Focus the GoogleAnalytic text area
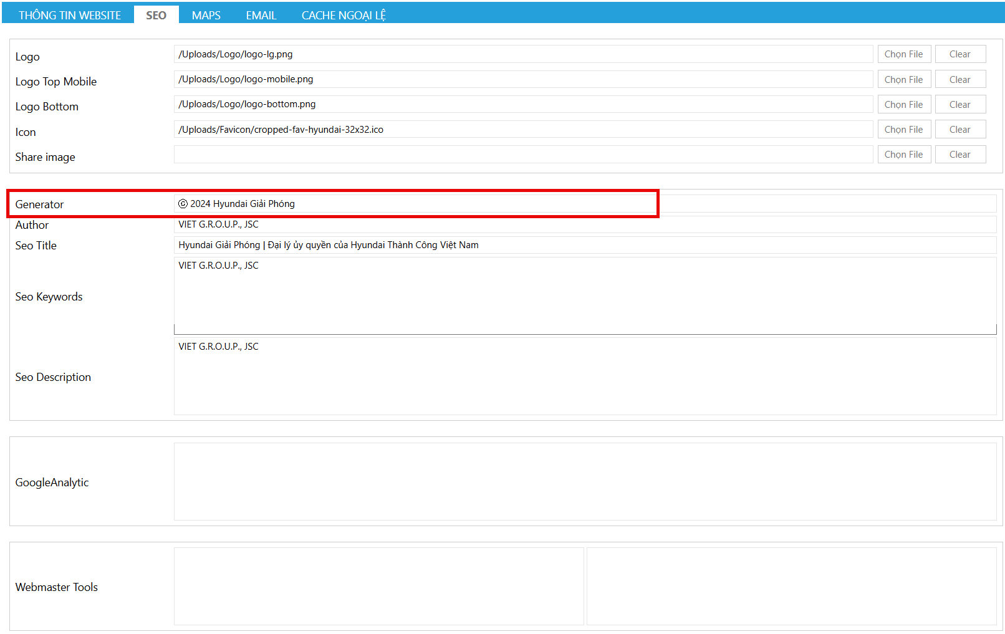Screen dimensions: 1005x634 click(x=585, y=481)
